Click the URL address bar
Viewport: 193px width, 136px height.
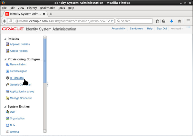pyautogui.click(x=63, y=21)
